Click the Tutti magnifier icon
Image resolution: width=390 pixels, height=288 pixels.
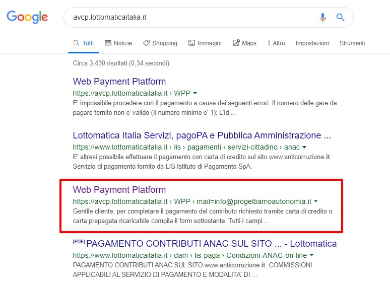(76, 42)
